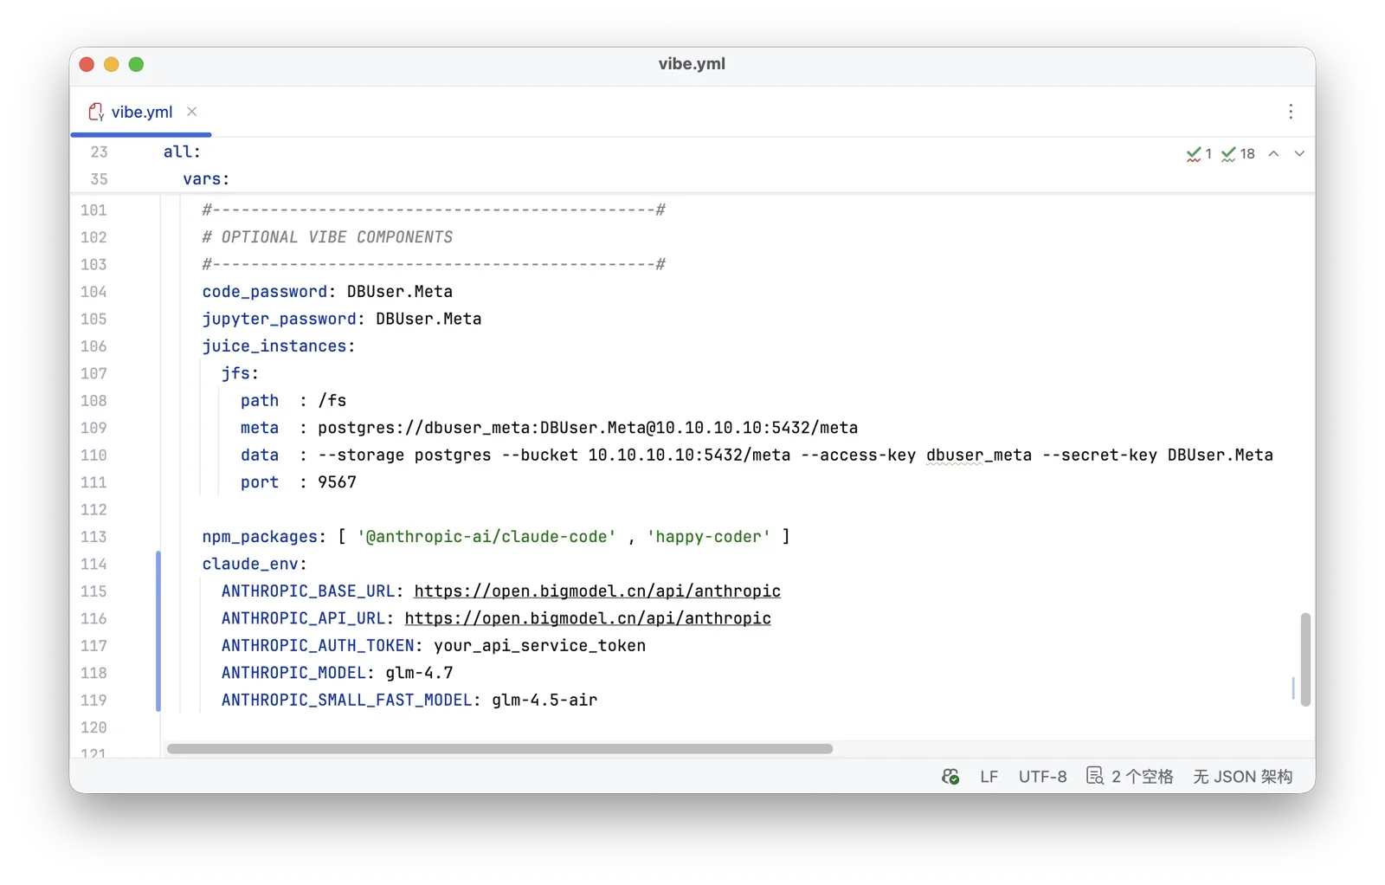
Task: Switch to the vibe.yml tab
Action: pos(141,112)
